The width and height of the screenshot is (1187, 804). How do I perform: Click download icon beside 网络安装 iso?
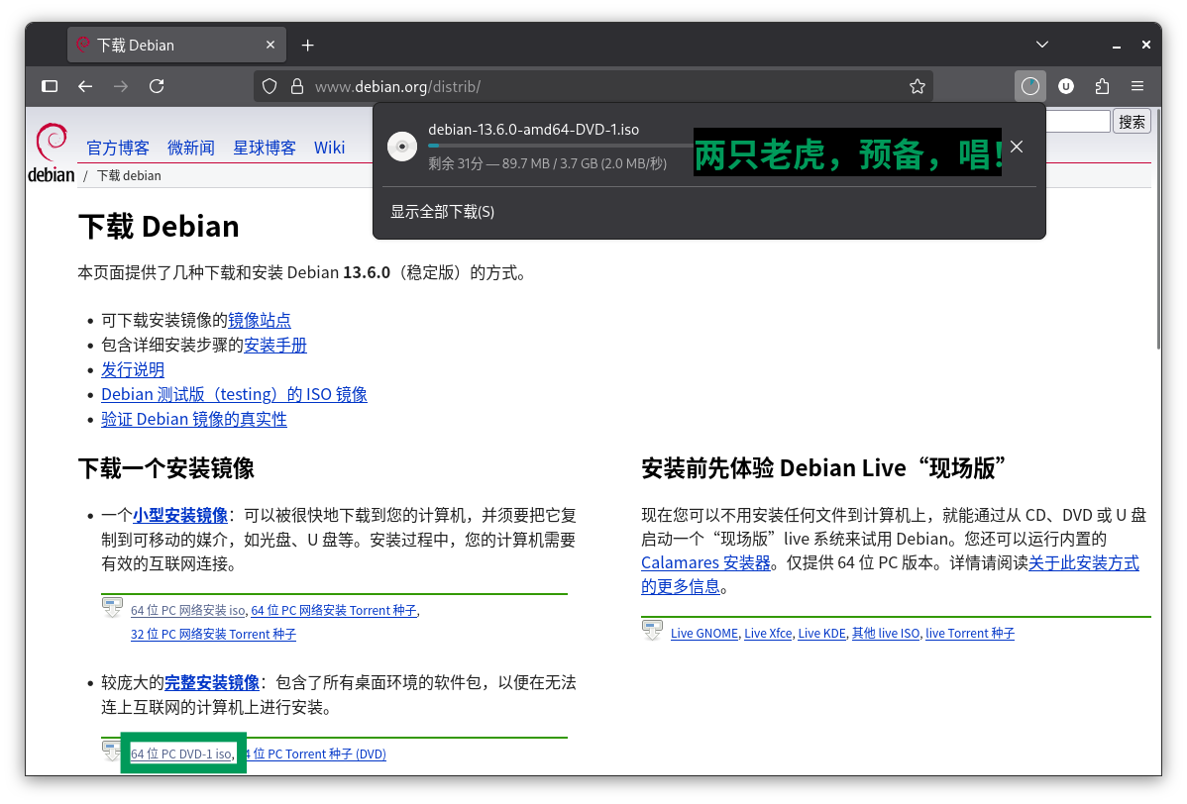(x=112, y=607)
